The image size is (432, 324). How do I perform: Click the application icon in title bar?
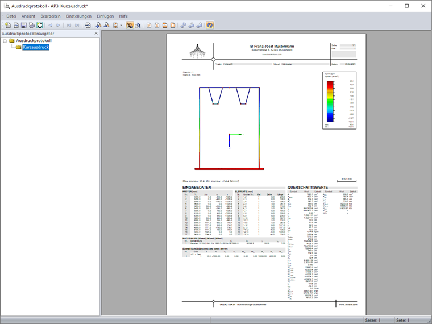[6, 6]
